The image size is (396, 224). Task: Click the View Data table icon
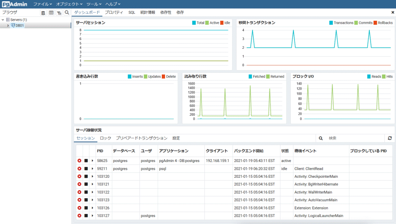(x=51, y=12)
